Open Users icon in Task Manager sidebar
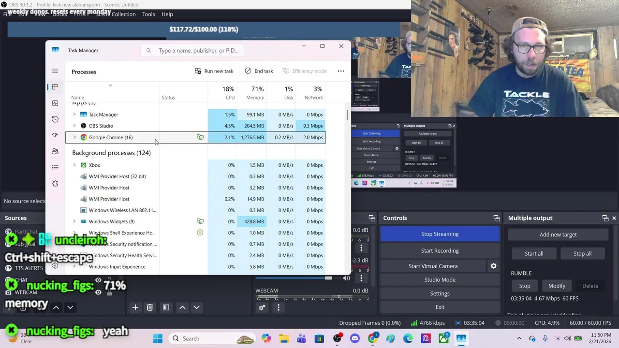 (55, 151)
